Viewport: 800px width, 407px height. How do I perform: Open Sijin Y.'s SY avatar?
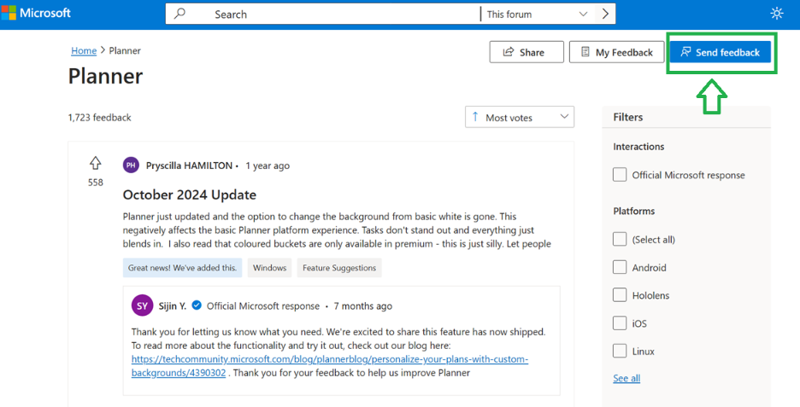tap(143, 305)
